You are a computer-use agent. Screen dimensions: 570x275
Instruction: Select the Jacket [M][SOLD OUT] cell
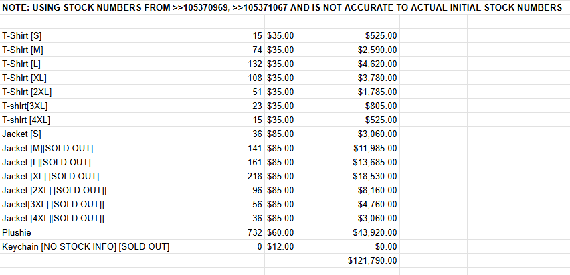98,148
